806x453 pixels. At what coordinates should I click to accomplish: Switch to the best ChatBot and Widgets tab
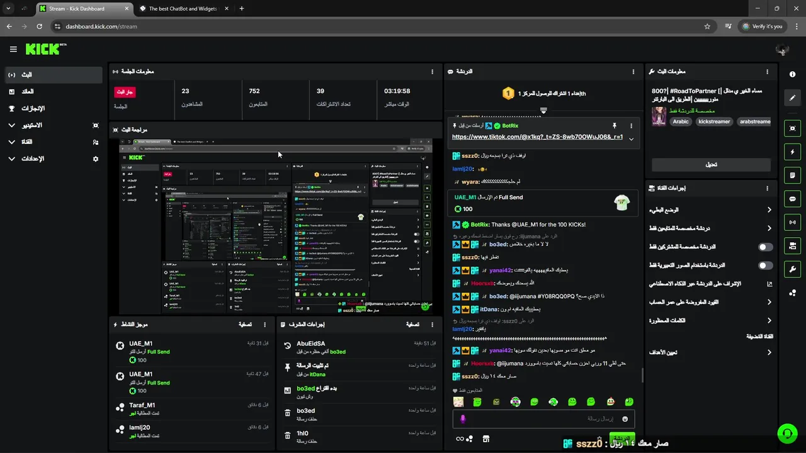click(x=183, y=9)
